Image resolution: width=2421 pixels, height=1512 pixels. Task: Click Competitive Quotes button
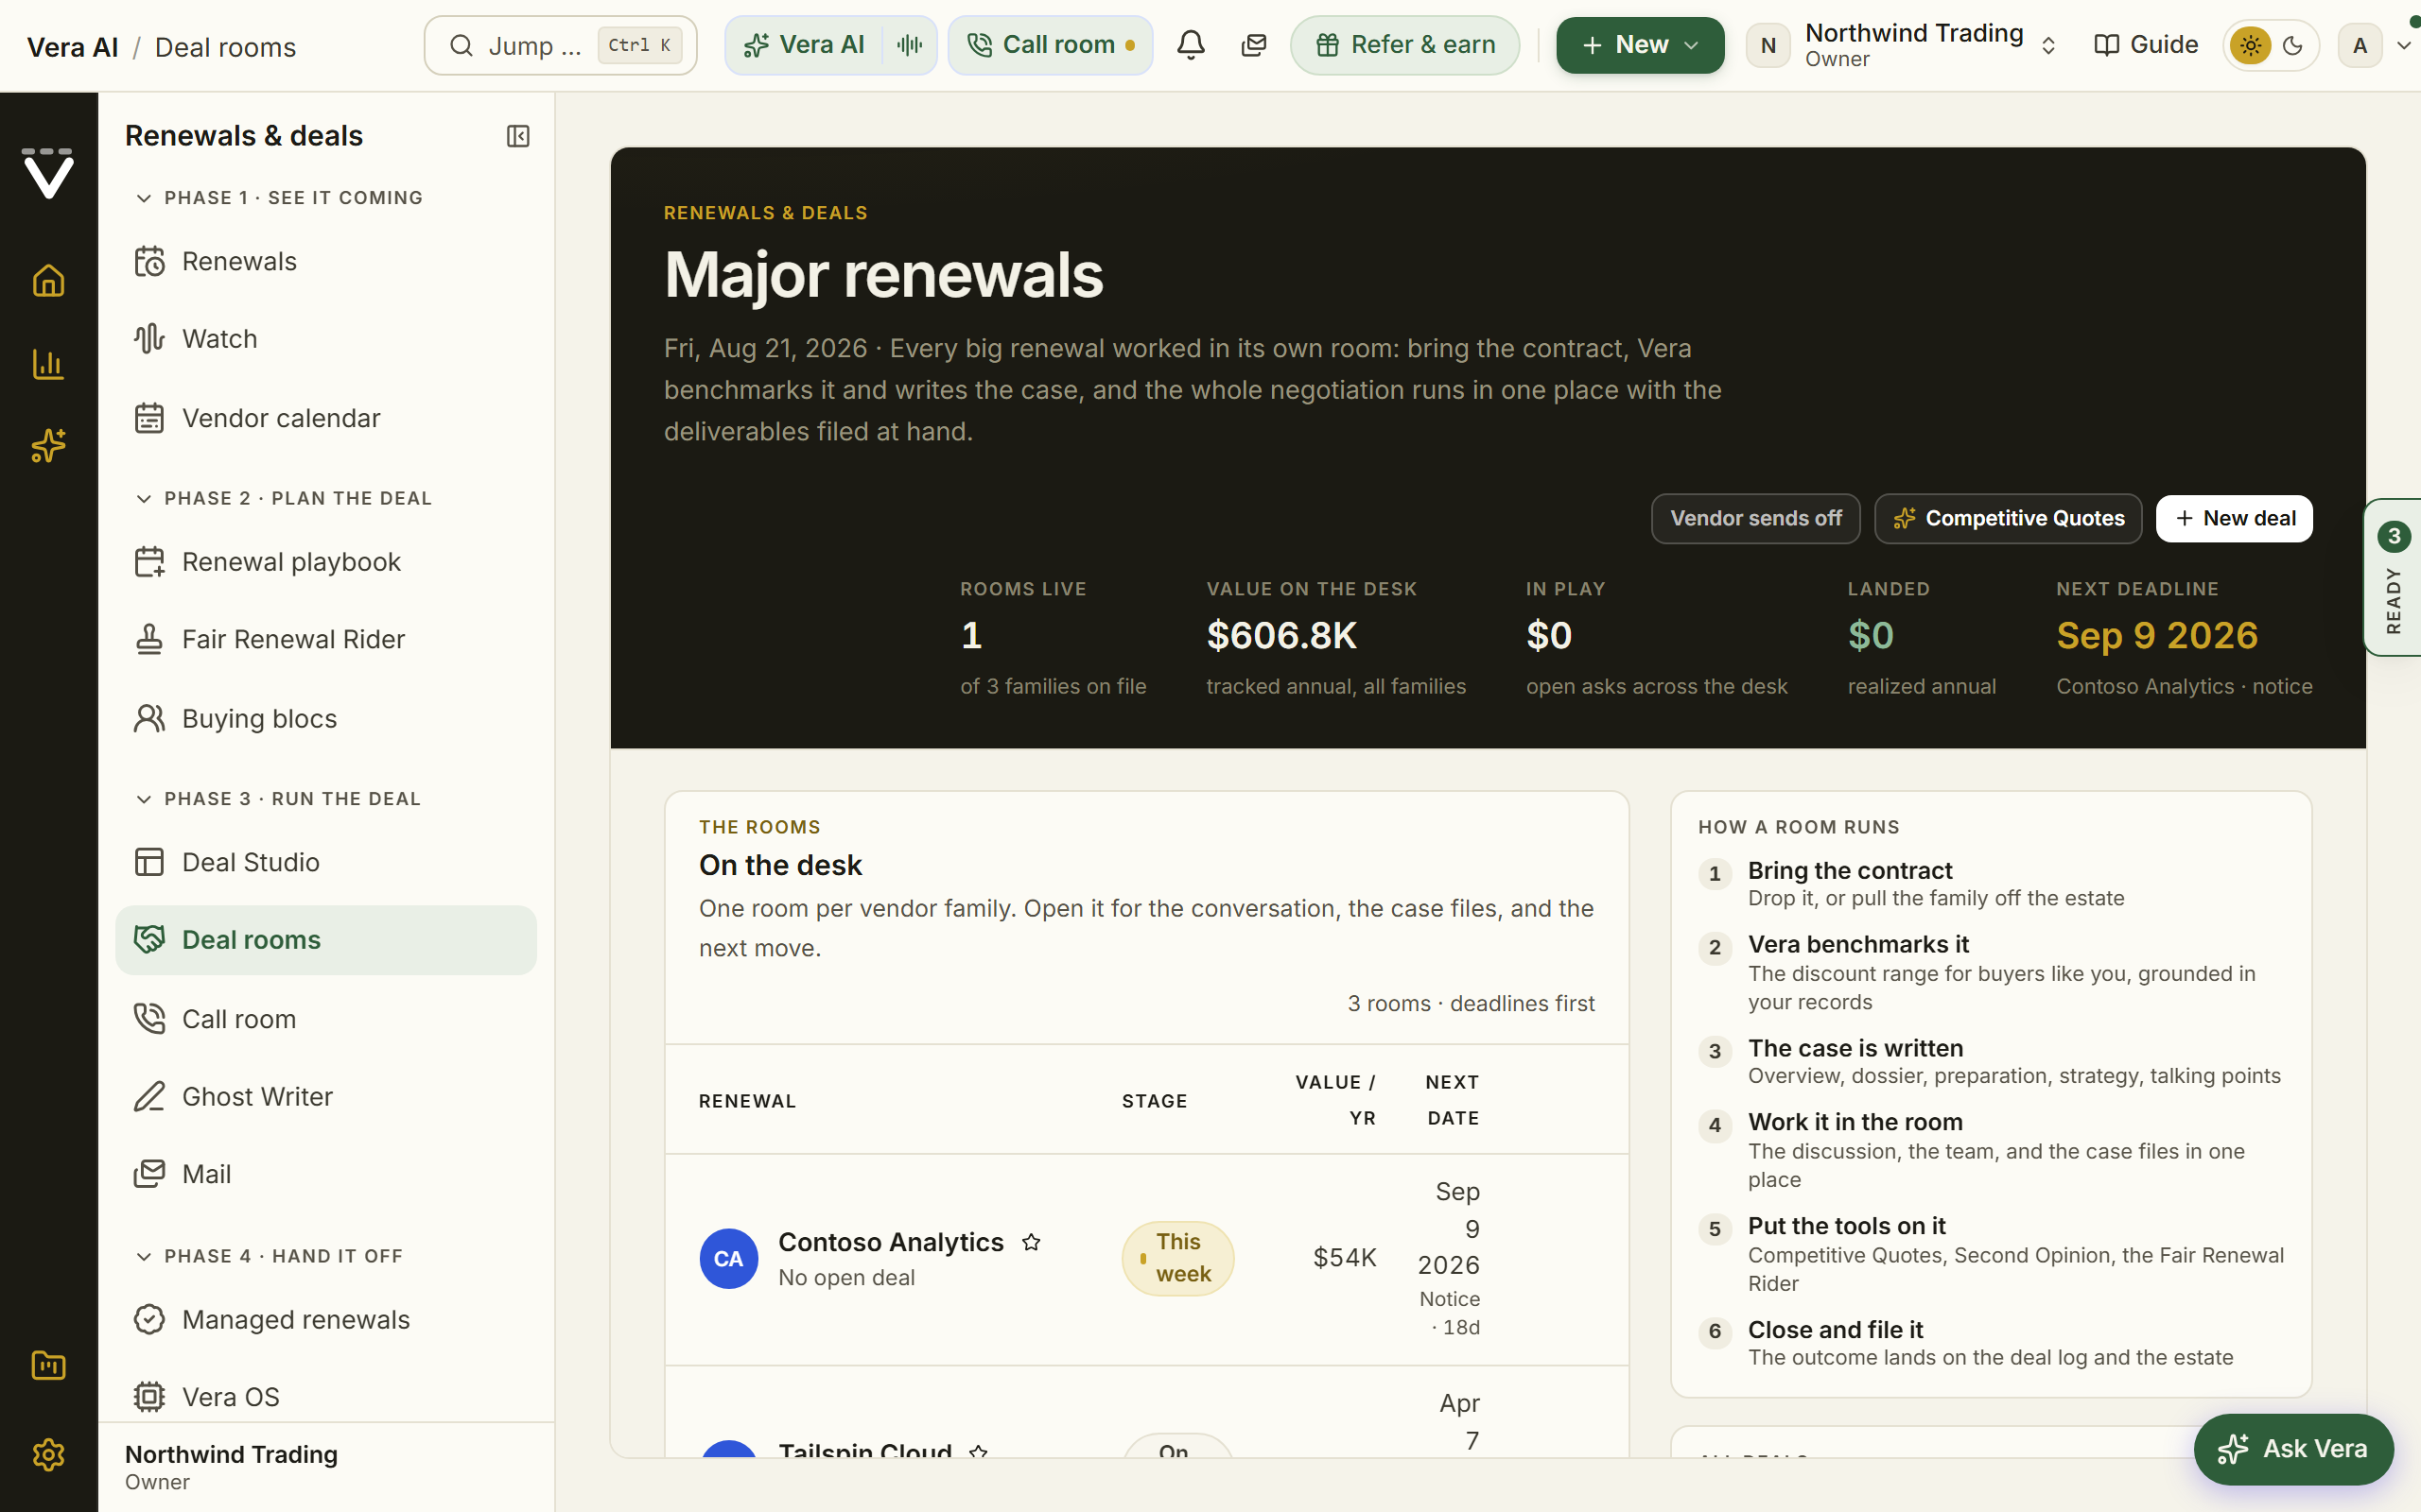coord(2008,518)
